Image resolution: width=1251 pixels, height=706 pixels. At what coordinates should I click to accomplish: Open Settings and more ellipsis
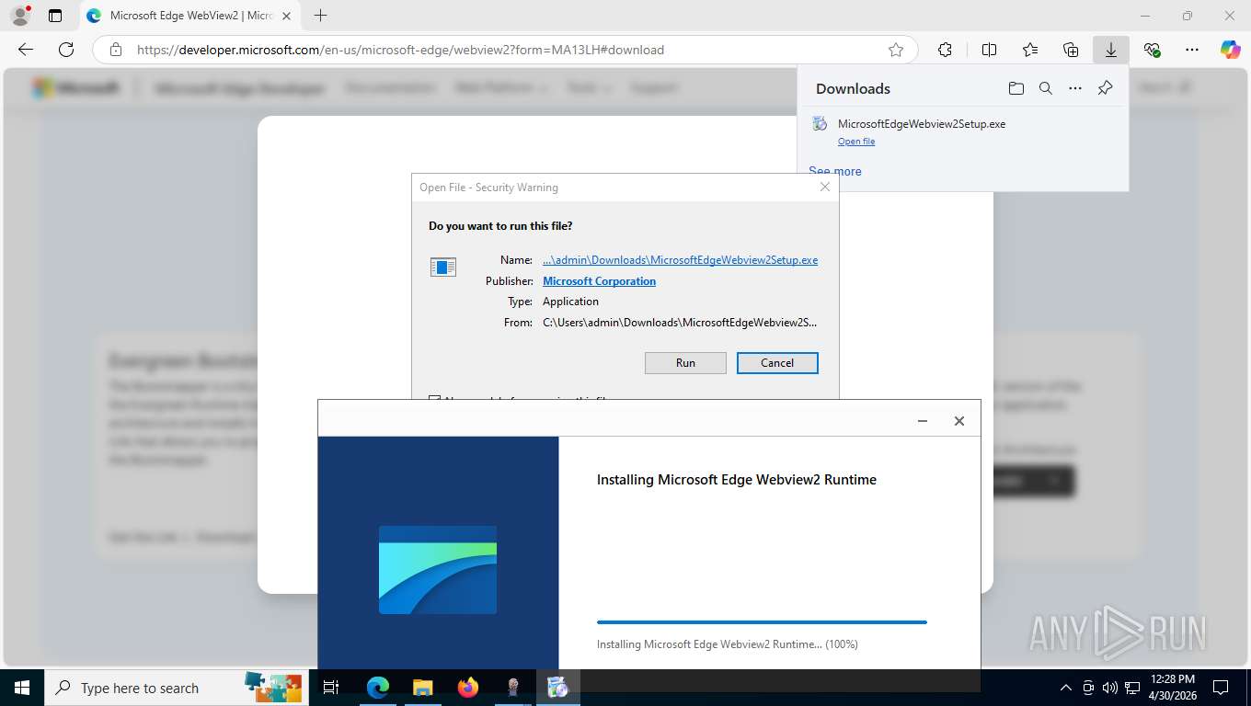[1192, 50]
